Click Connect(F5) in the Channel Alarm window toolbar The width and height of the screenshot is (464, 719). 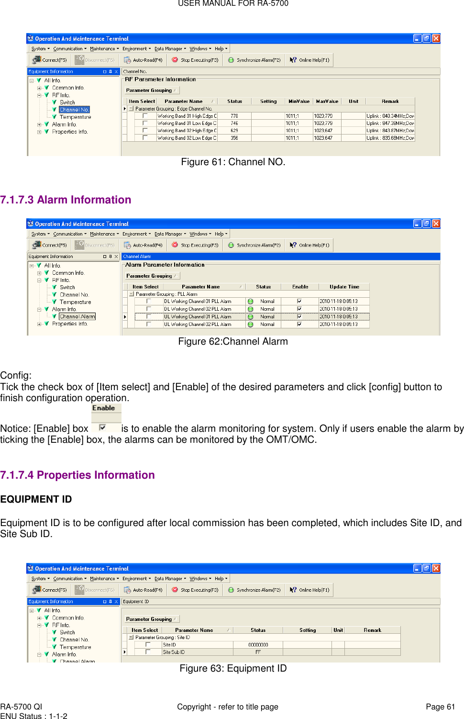point(50,245)
